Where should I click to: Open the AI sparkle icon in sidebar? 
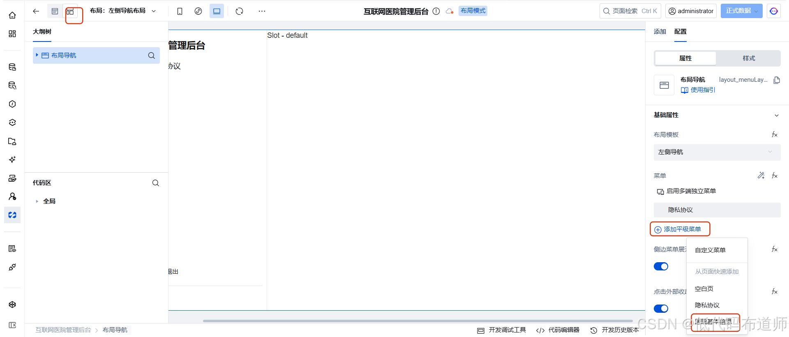12,159
